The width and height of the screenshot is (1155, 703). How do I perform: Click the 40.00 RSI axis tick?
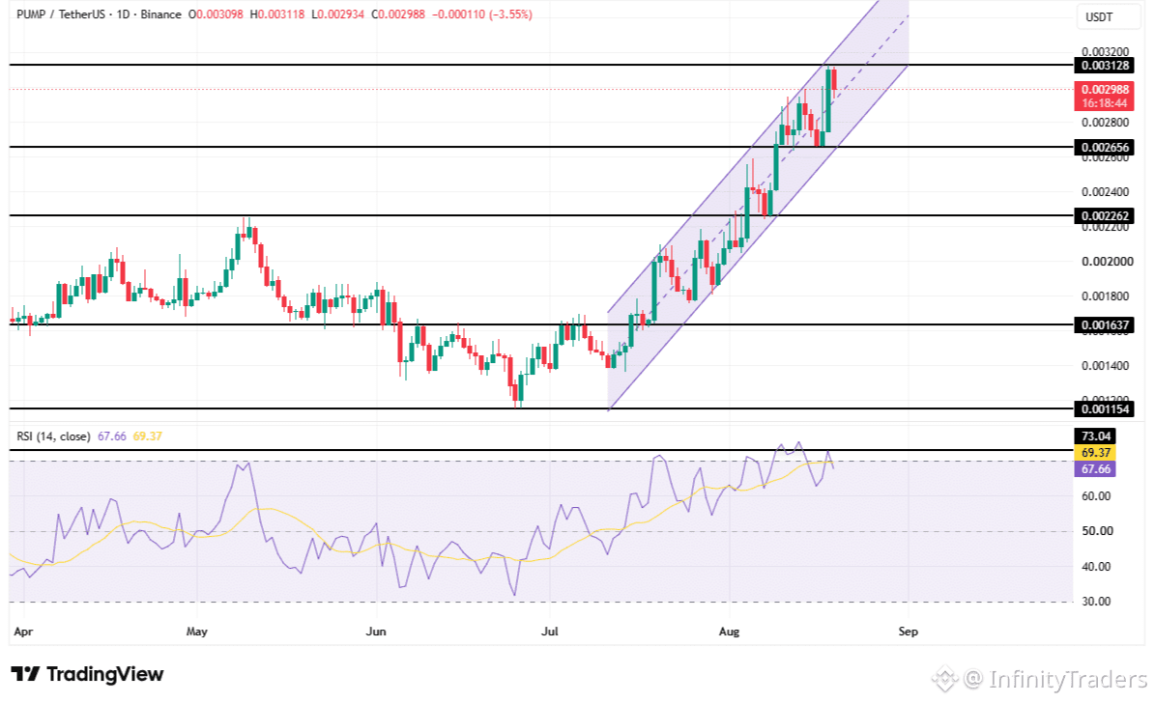pyautogui.click(x=1096, y=567)
